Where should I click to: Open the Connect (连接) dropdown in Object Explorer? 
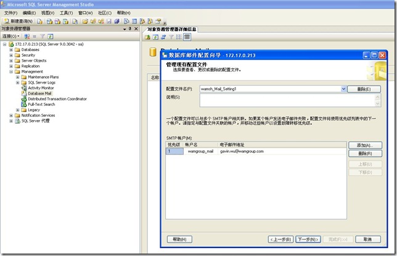click(11, 36)
